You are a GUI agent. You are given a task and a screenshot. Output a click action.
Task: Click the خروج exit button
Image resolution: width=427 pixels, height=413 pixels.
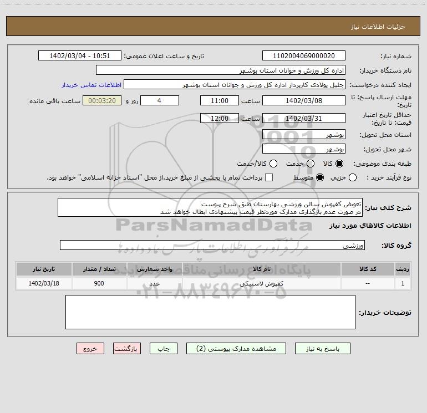point(90,349)
